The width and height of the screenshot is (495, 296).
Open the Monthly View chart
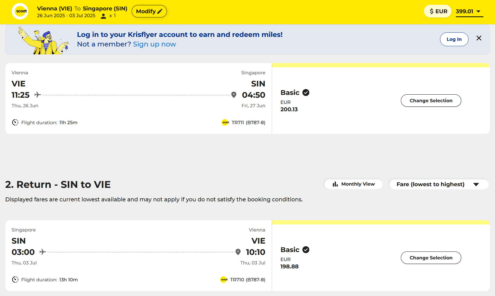click(x=353, y=184)
